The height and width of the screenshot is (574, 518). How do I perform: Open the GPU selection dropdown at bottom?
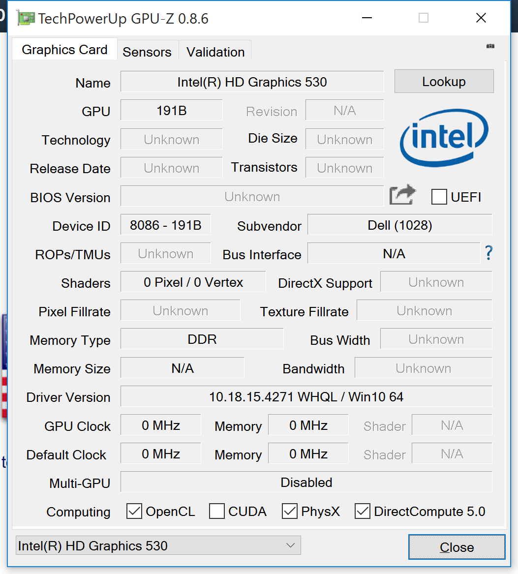[x=158, y=545]
